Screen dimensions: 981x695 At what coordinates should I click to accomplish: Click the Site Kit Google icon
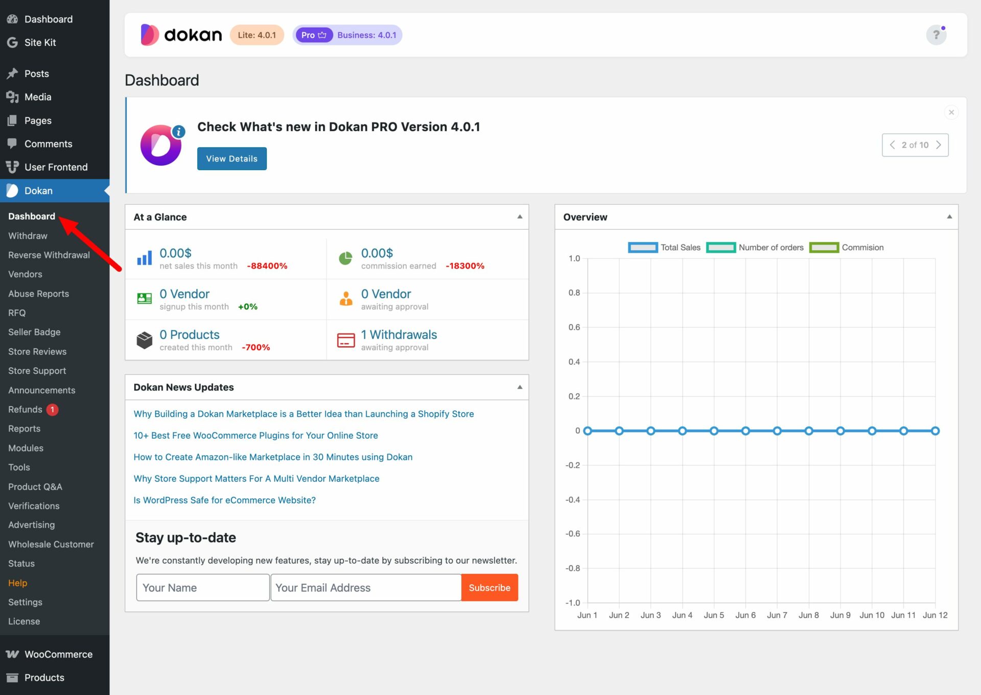[12, 42]
